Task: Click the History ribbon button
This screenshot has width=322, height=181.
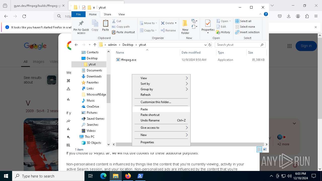Action: (x=223, y=32)
